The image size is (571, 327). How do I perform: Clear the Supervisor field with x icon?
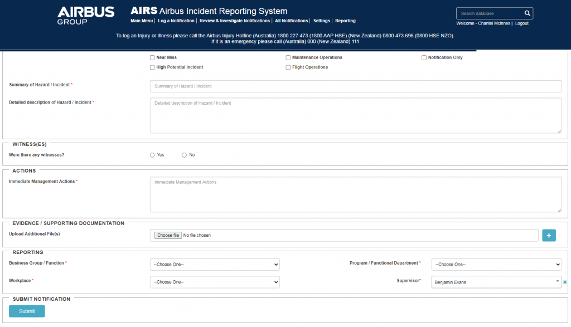click(x=565, y=282)
